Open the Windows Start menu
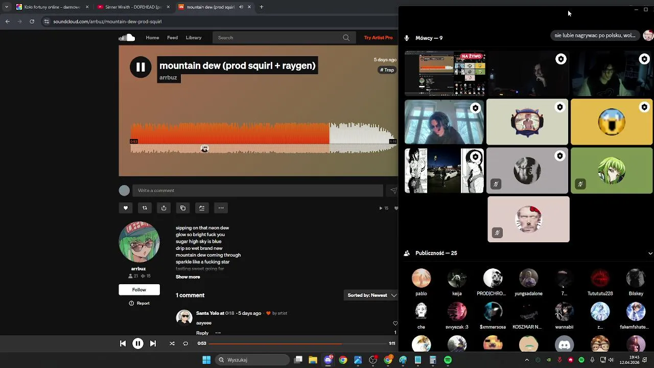 point(206,360)
